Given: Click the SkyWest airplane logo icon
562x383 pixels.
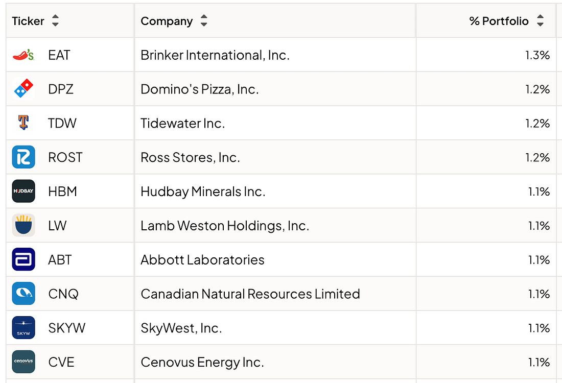Looking at the screenshot, I should (24, 327).
